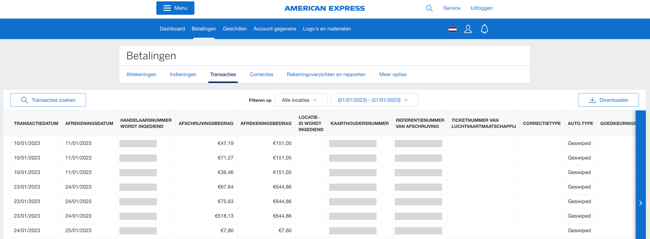Open the notifications bell icon
The height and width of the screenshot is (239, 650).
[x=485, y=29]
